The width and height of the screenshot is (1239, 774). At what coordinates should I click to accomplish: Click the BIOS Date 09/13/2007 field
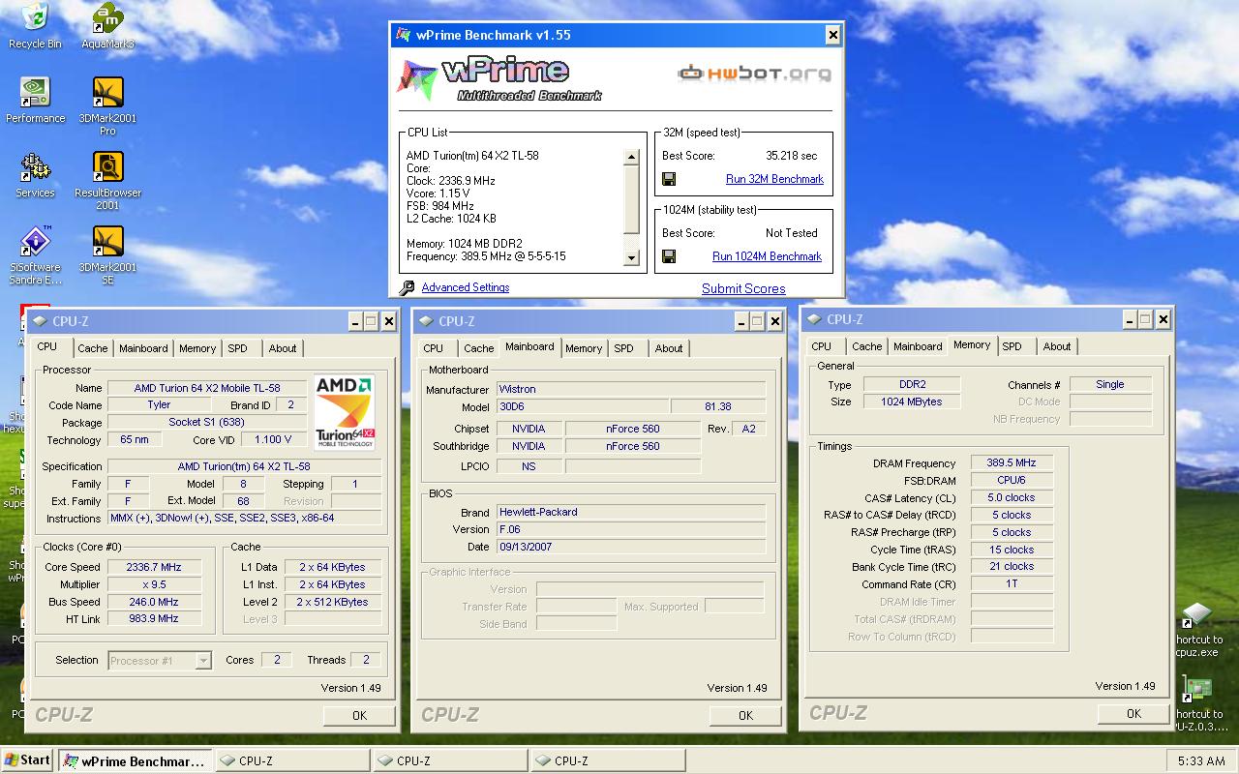point(631,547)
